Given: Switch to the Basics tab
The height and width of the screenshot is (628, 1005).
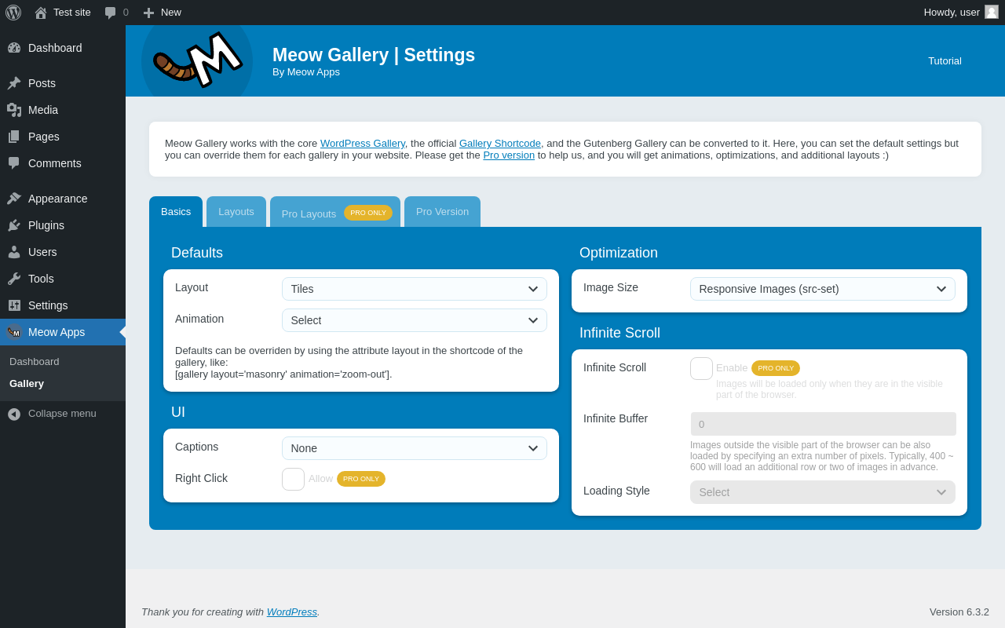Looking at the screenshot, I should (176, 212).
